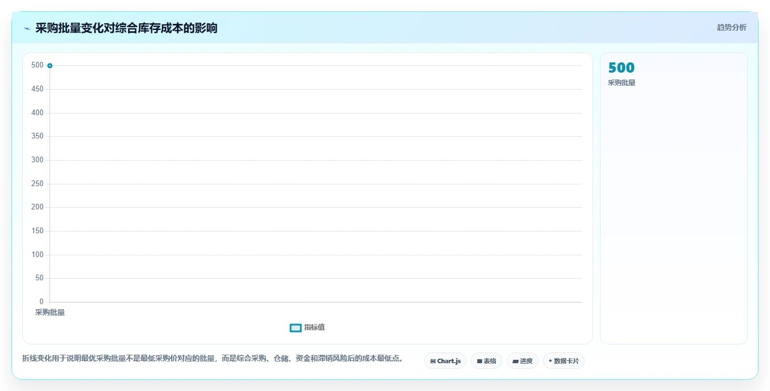Click the 数据卡片 tag chip

tap(564, 361)
